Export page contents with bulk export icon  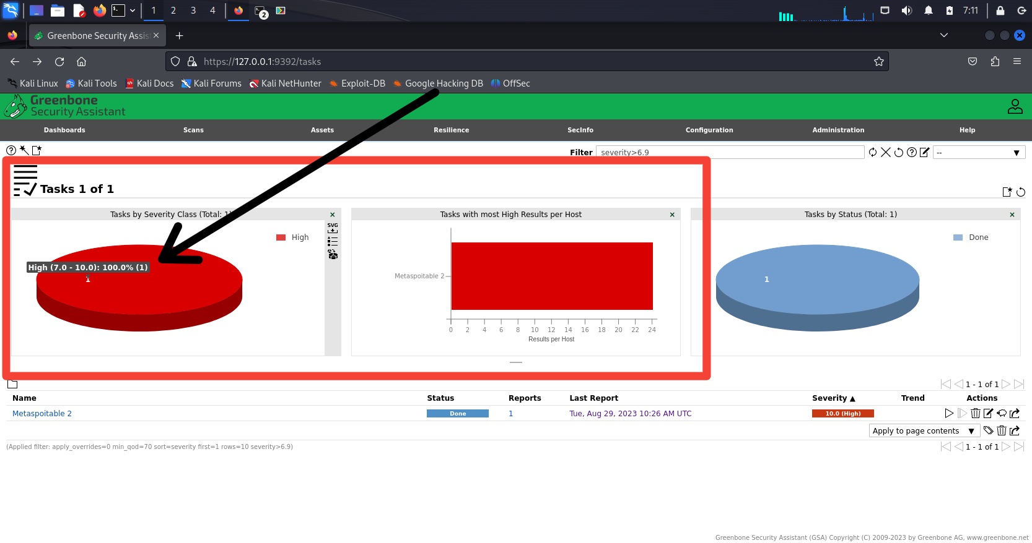[1015, 430]
